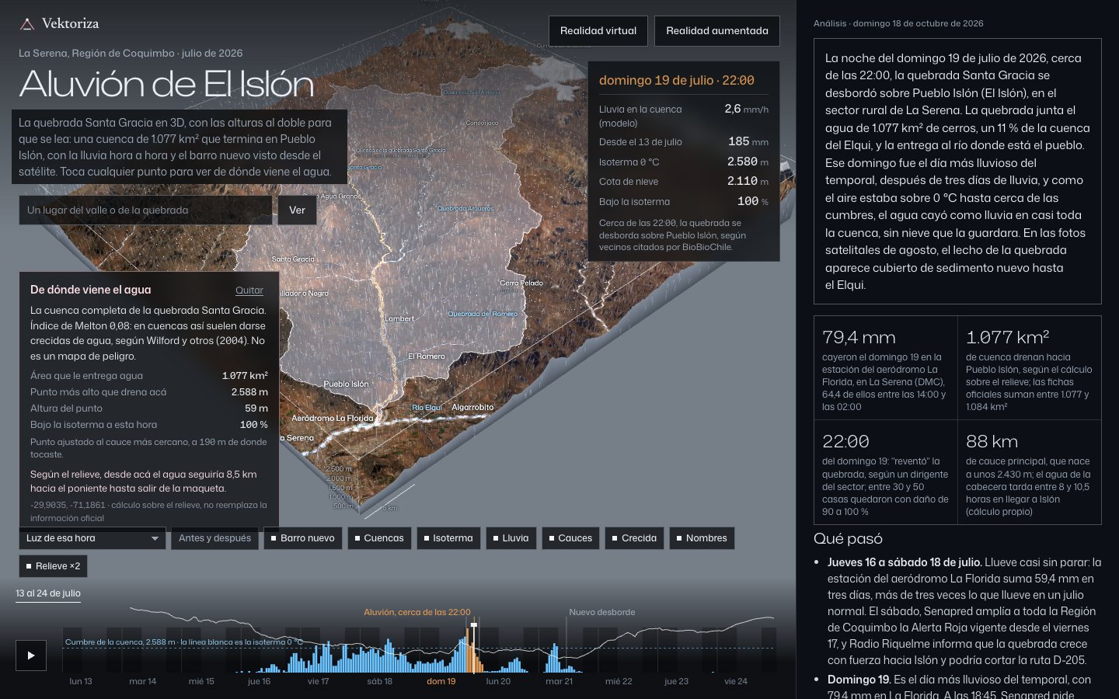Toggle the 'Barro nuevo' layer
Screen dimensions: 1119x699
(302, 538)
